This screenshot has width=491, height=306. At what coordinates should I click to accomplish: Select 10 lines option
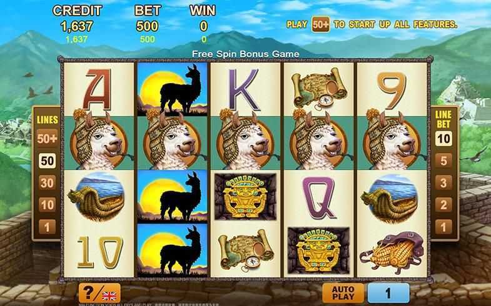coord(47,205)
